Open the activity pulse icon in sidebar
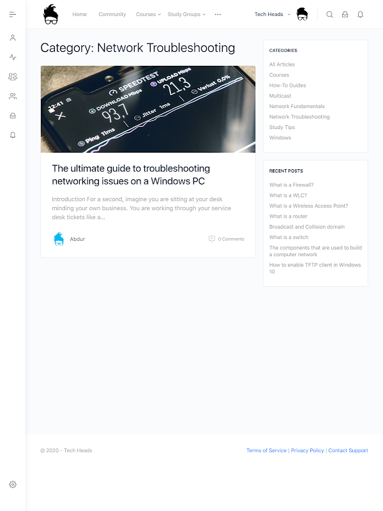 pyautogui.click(x=13, y=57)
